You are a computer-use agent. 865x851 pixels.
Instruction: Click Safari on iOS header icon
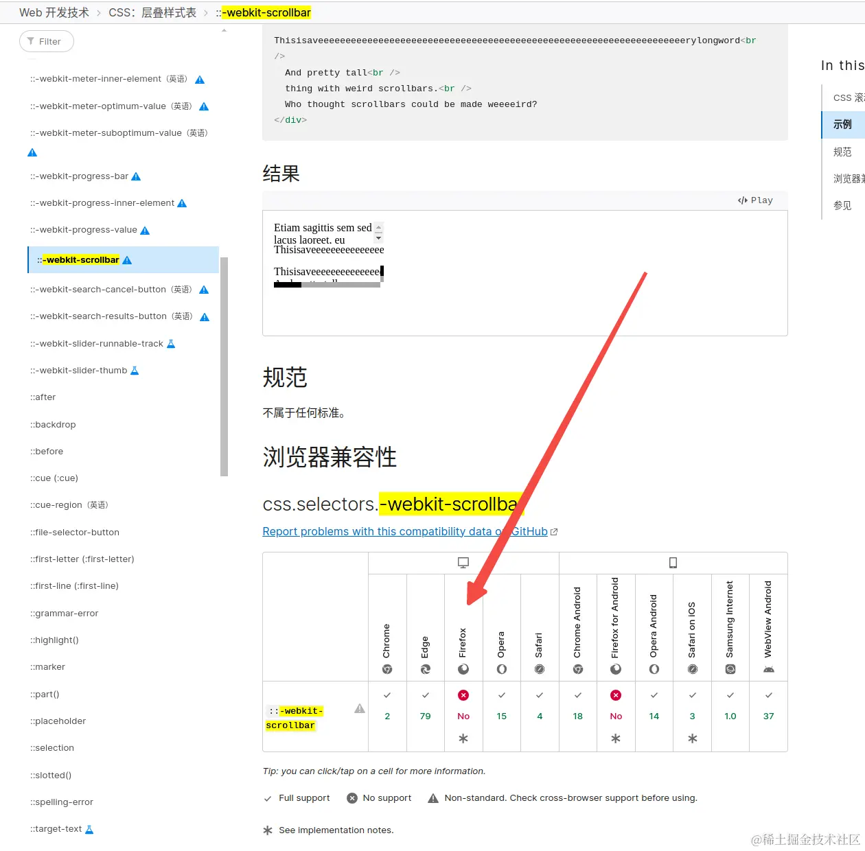693,669
